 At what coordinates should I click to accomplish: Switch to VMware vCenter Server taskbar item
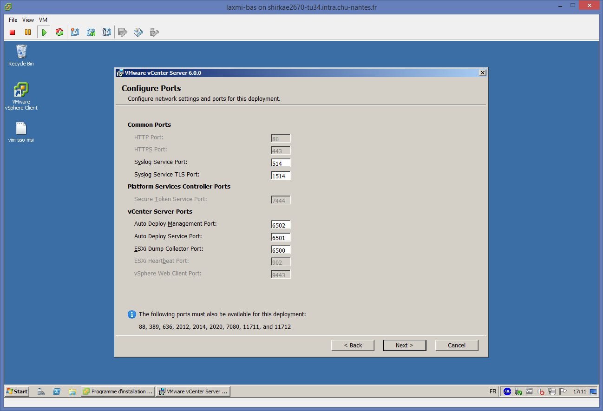point(193,391)
